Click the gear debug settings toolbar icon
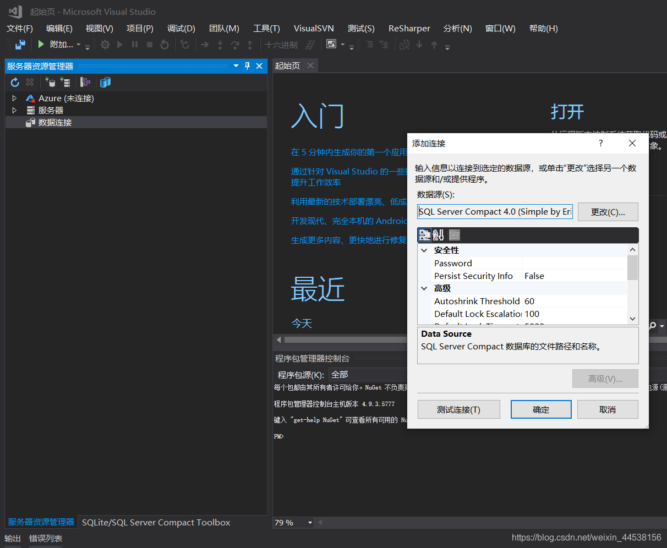The image size is (667, 548). (x=105, y=45)
